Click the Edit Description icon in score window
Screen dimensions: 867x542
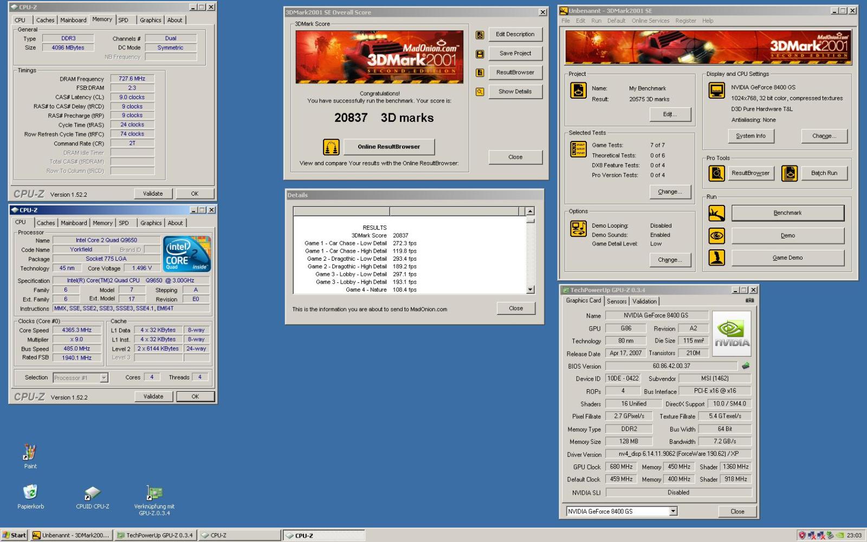[480, 35]
